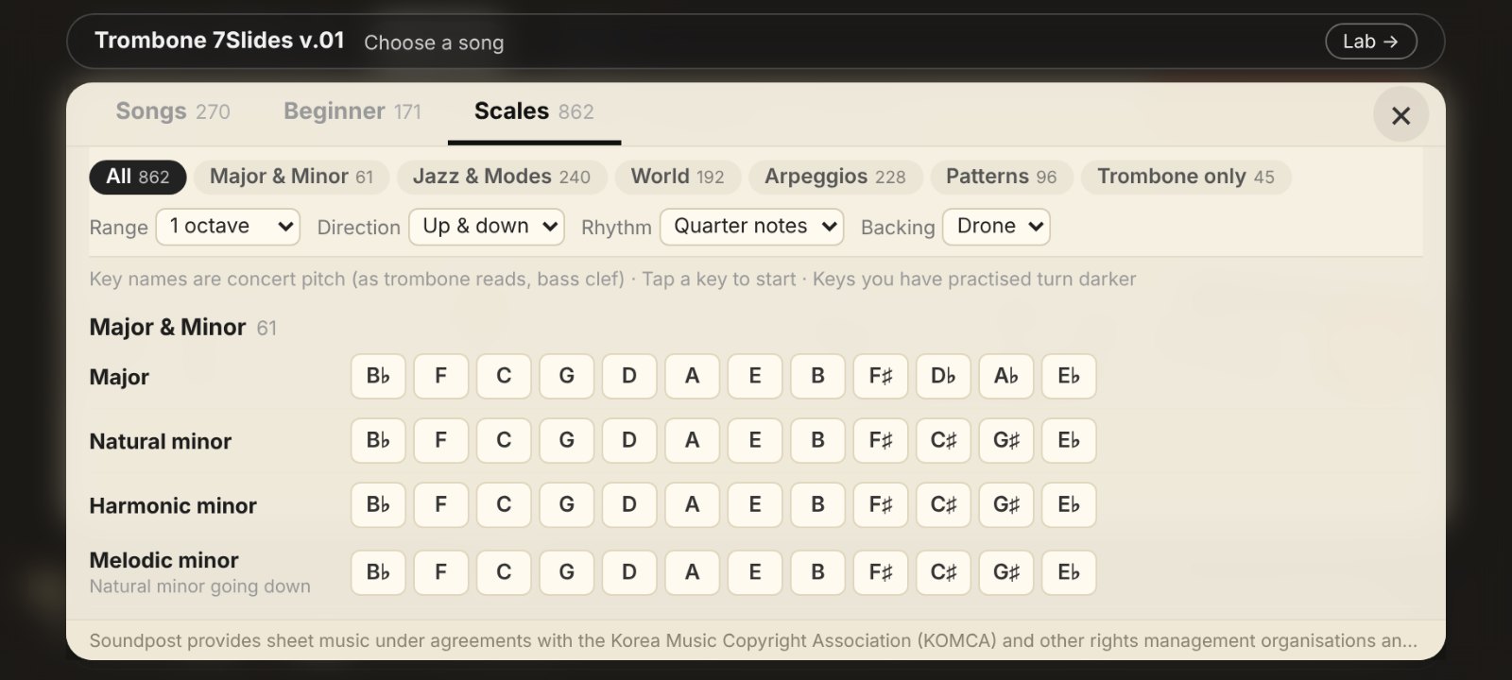Image resolution: width=1512 pixels, height=680 pixels.
Task: Choose F♯ Melodic minor key
Action: tap(881, 572)
